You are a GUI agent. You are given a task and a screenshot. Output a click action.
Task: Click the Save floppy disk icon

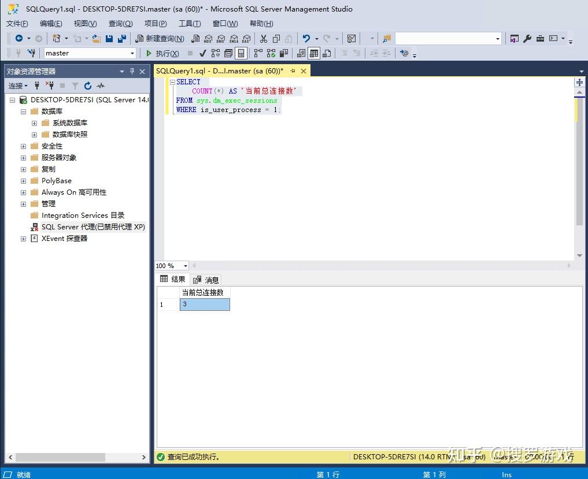click(109, 38)
